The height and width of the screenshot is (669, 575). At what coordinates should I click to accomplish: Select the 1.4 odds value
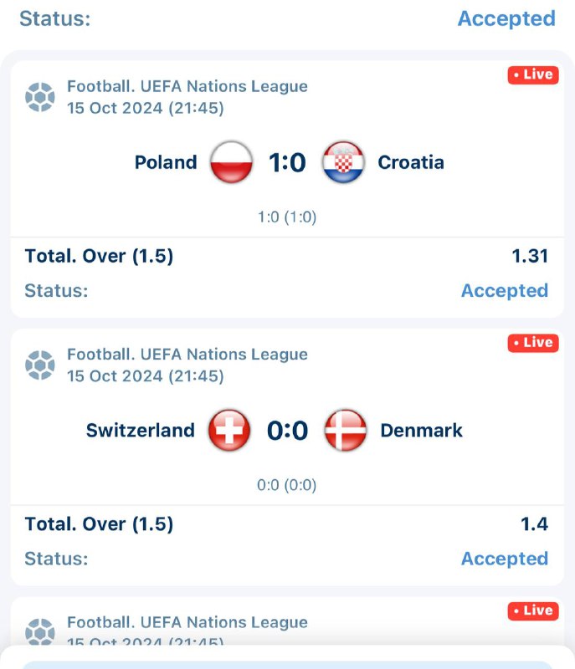534,524
